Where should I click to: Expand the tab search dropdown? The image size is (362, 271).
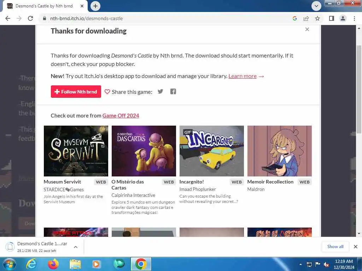tap(316, 6)
